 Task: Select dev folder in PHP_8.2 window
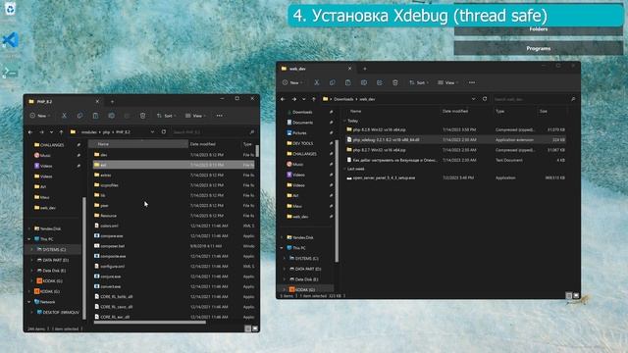click(x=174, y=155)
